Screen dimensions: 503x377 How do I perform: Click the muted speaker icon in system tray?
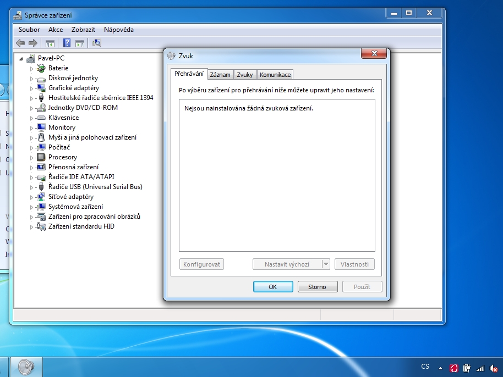coord(494,368)
